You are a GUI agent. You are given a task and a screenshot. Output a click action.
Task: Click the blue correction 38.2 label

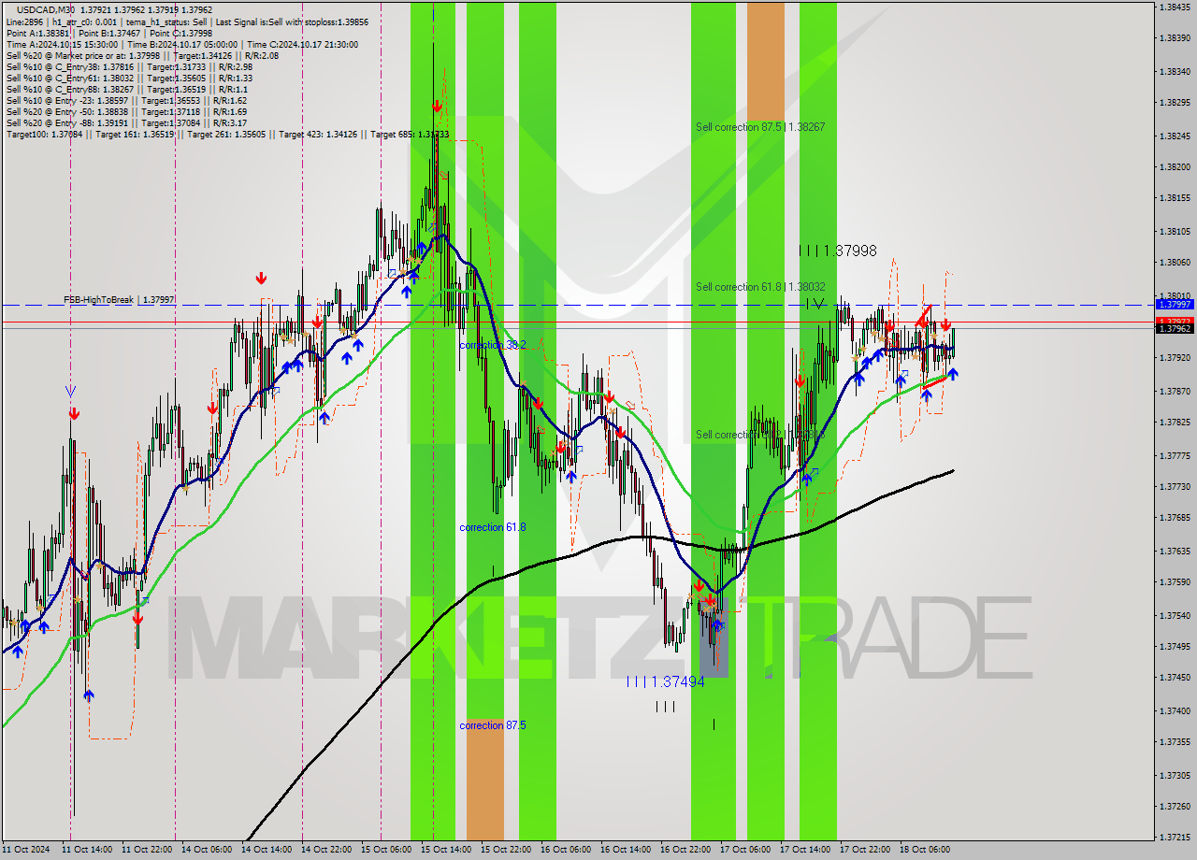click(x=493, y=345)
